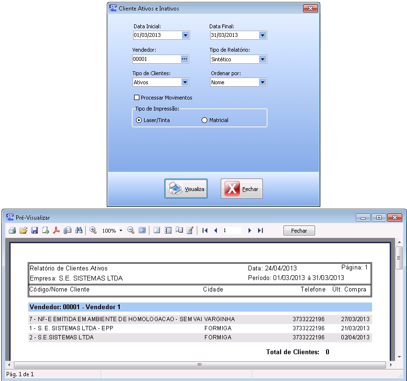Expand the Tipo de Clientes dropdown
407x381 pixels.
185,82
